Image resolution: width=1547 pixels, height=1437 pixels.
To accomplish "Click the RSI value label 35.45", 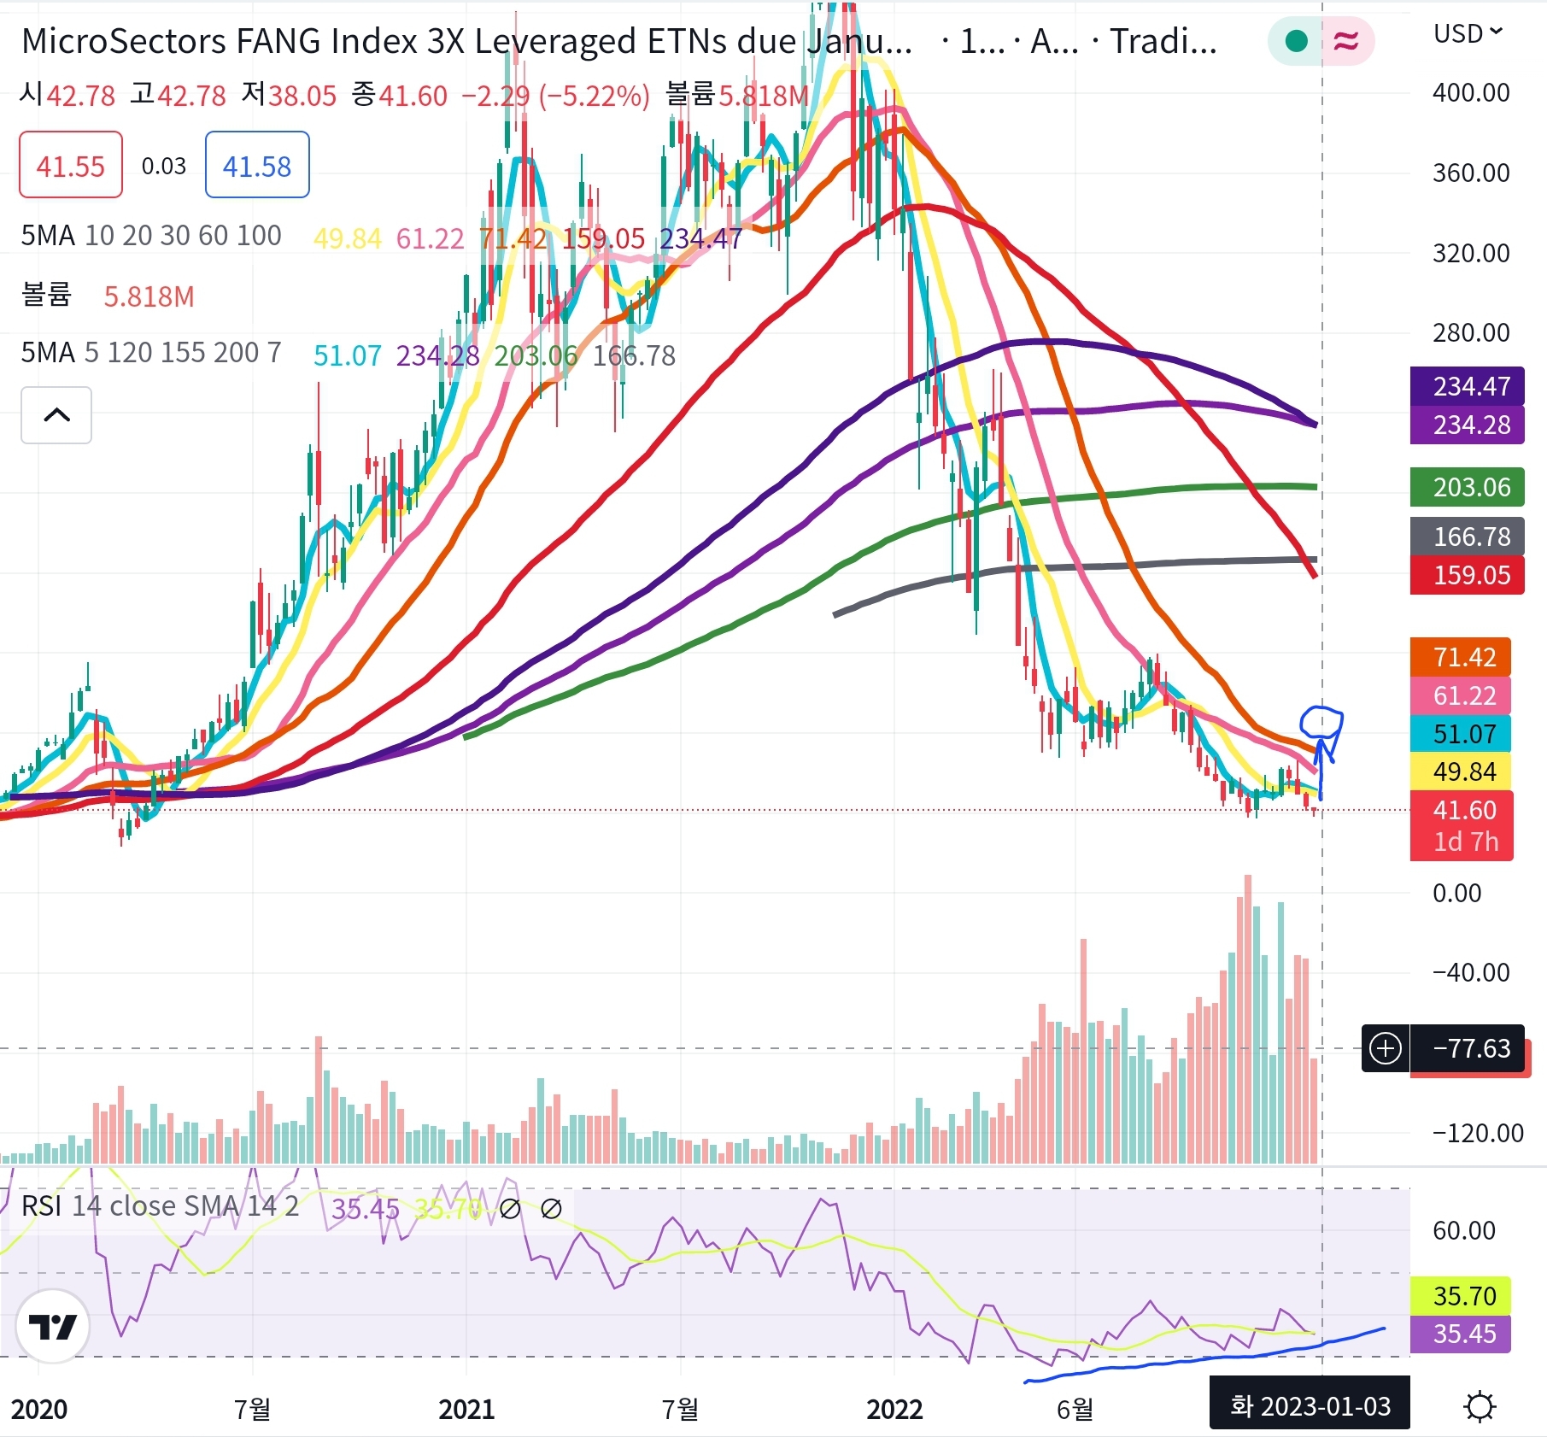I will [x=1461, y=1334].
